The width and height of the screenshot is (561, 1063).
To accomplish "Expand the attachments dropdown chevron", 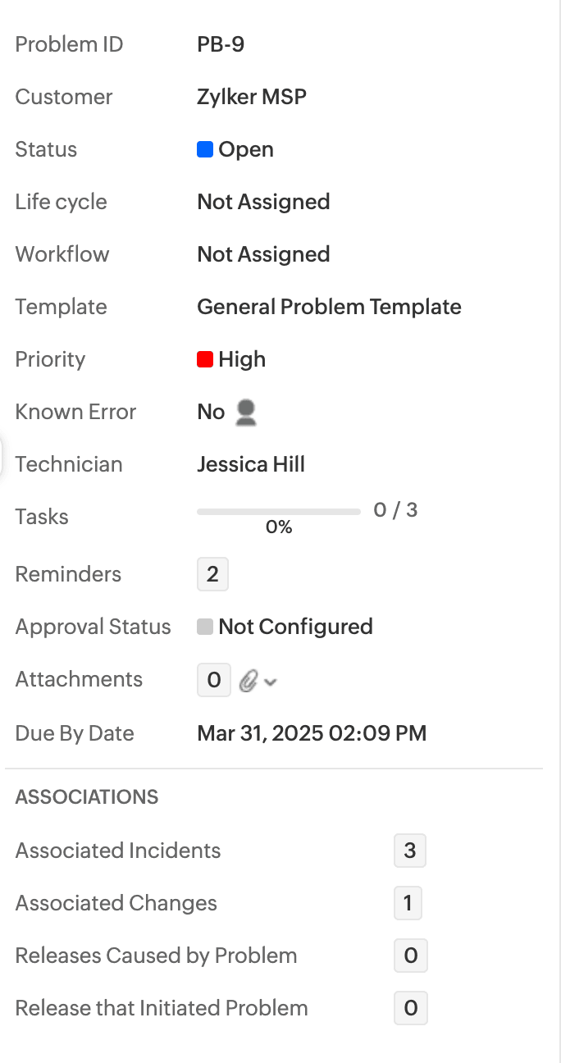I will 271,681.
